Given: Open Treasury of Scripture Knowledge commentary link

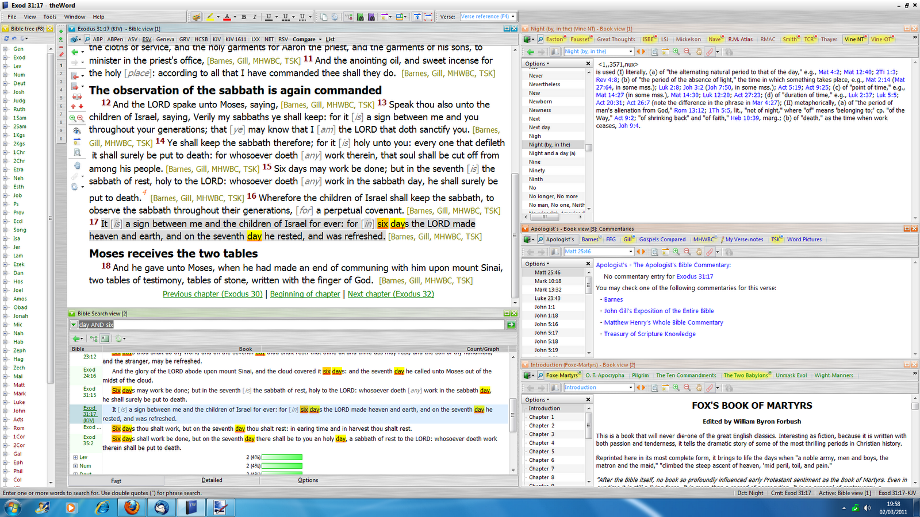Looking at the screenshot, I should point(650,334).
